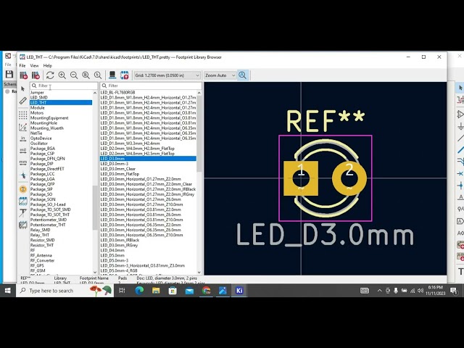The width and height of the screenshot is (464, 348).
Task: Display previous footprint toolbar icon
Action: [24, 75]
